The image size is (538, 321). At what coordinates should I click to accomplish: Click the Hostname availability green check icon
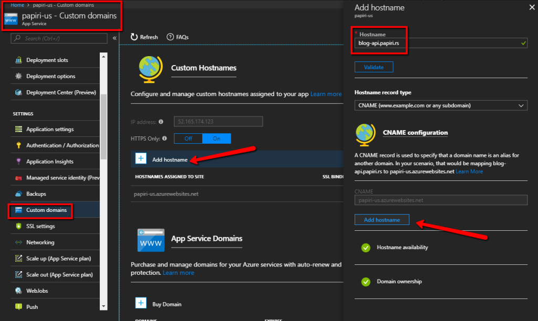tap(366, 248)
